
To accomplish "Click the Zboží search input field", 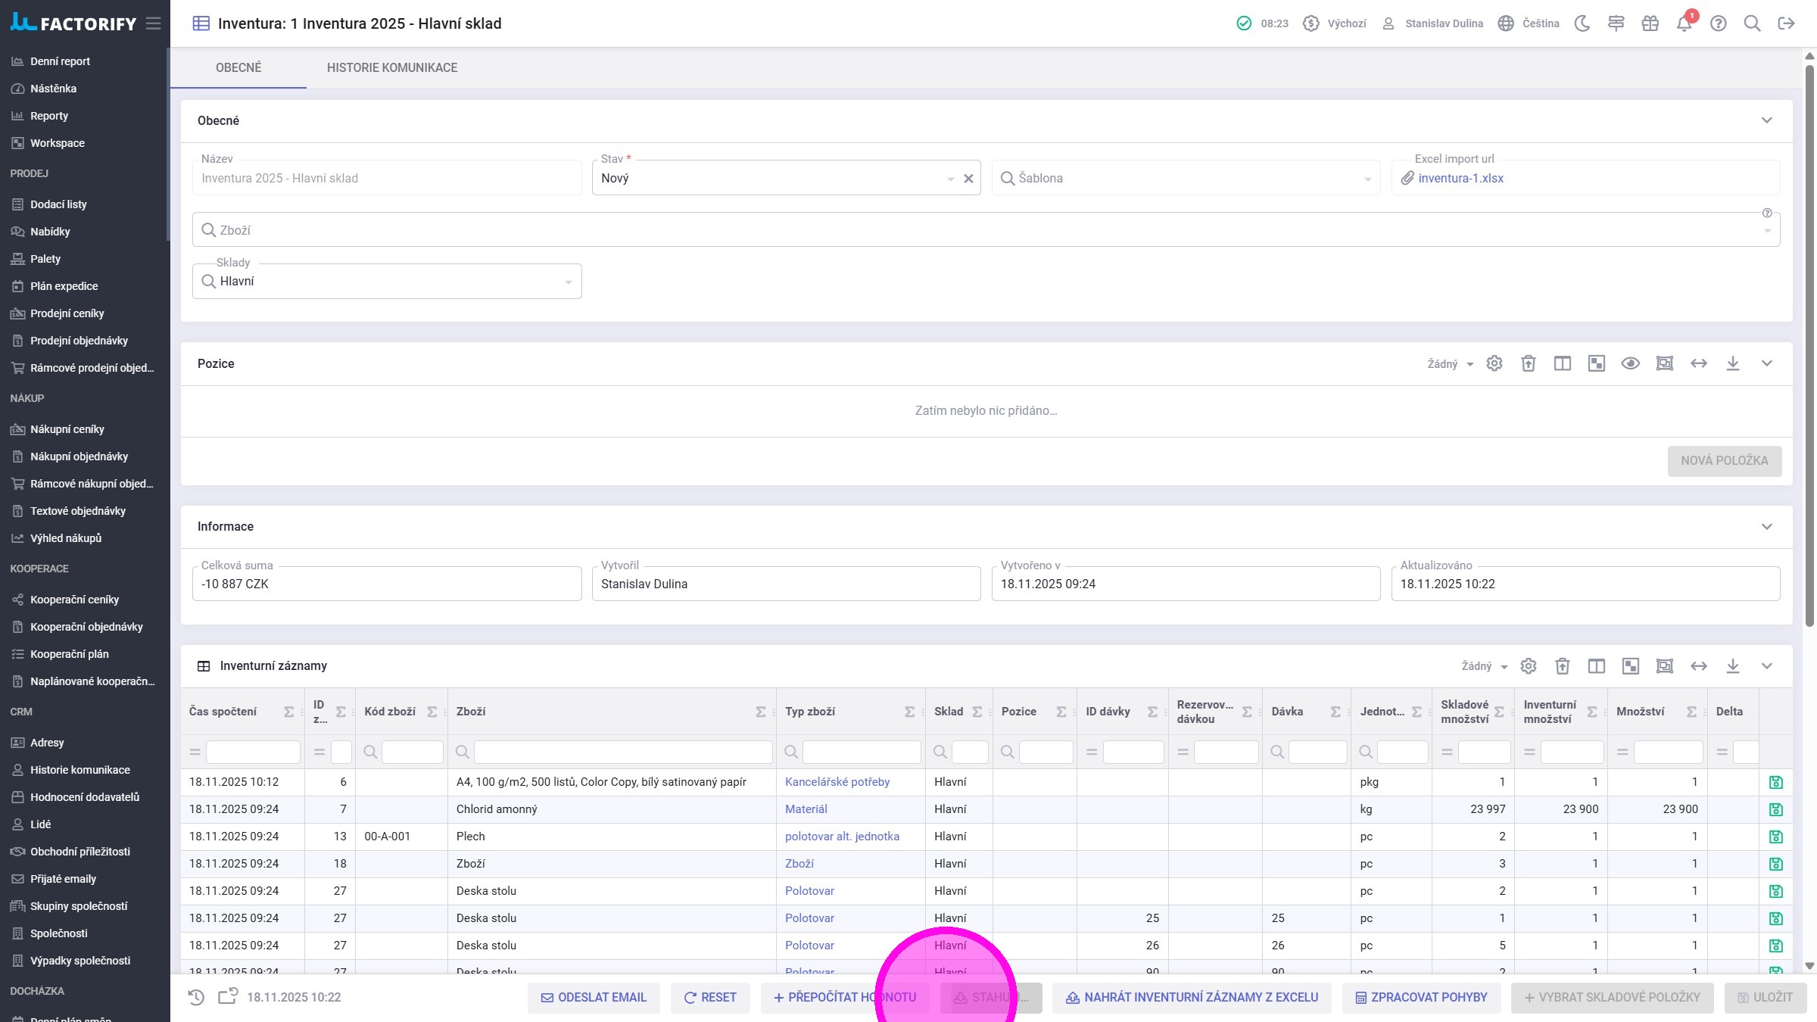I will 984,230.
